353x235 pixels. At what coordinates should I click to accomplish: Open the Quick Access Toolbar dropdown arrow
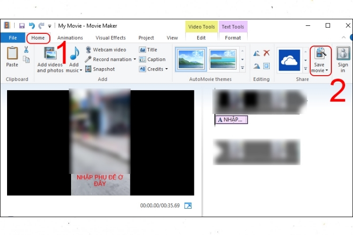point(49,26)
